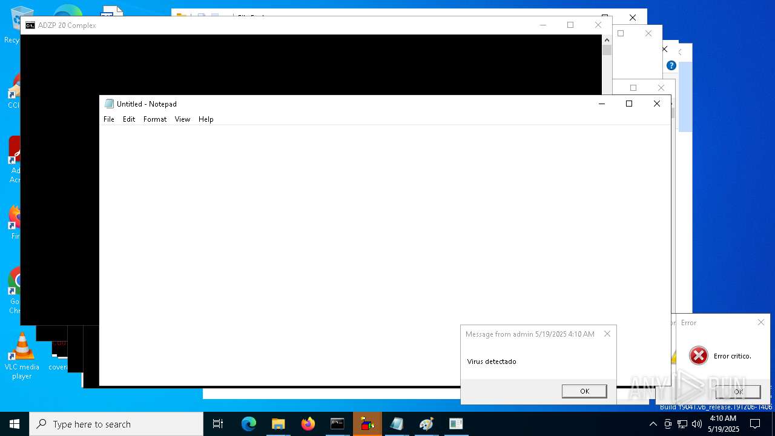Open File Explorer from the taskbar
The width and height of the screenshot is (775, 436).
pos(278,424)
